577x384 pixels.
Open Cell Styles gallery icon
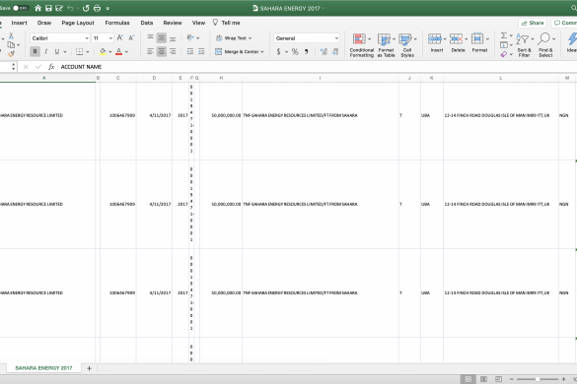pyautogui.click(x=405, y=39)
